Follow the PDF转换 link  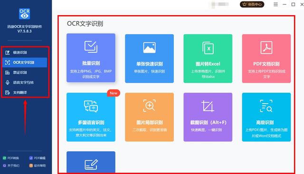click(11, 158)
